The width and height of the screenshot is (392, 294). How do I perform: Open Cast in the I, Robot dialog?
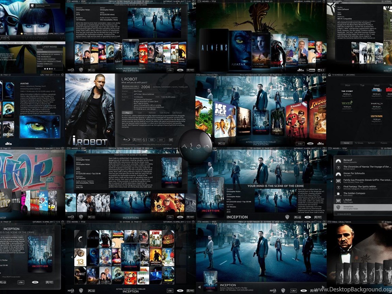click(140, 113)
